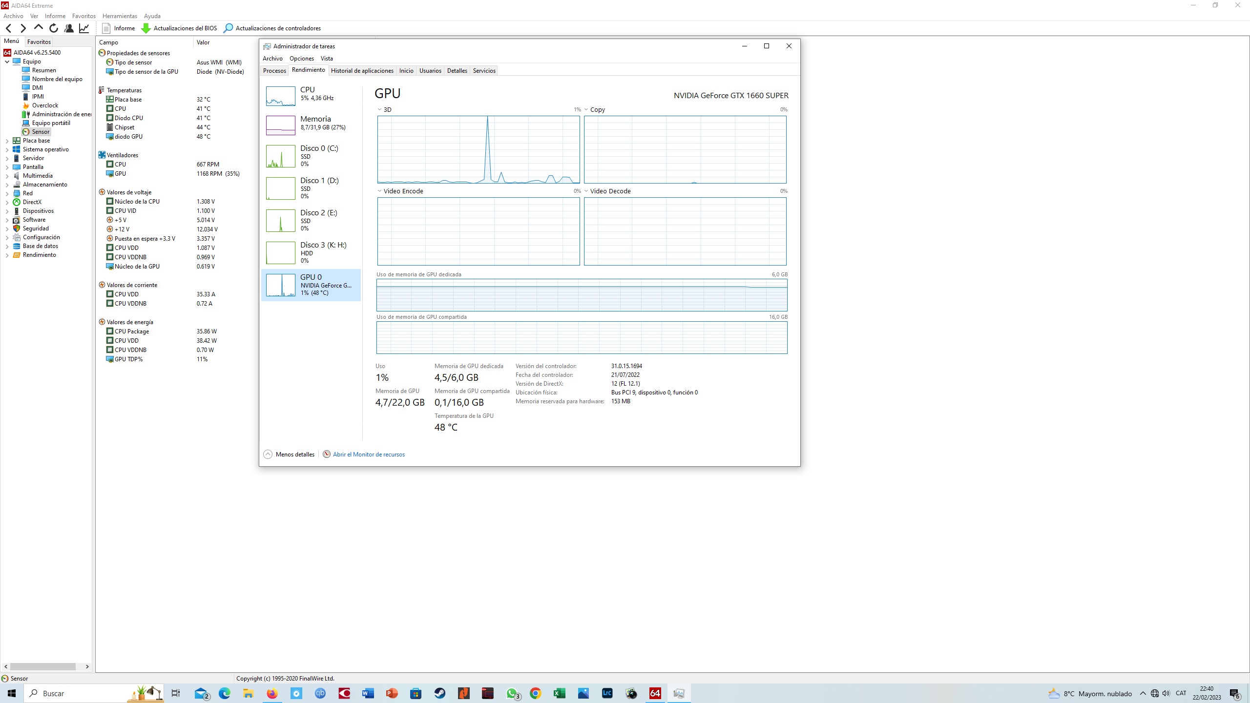
Task: Open Word from the taskbar
Action: pyautogui.click(x=368, y=693)
